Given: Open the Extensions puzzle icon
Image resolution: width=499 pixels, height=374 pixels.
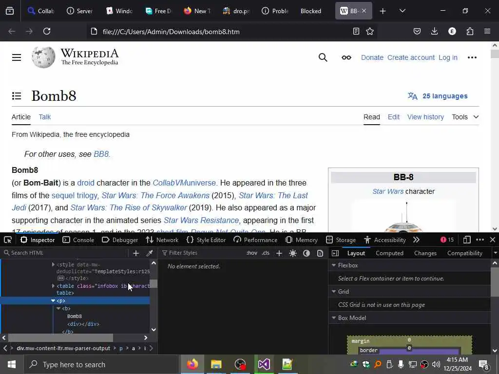Looking at the screenshot, I should (x=470, y=31).
